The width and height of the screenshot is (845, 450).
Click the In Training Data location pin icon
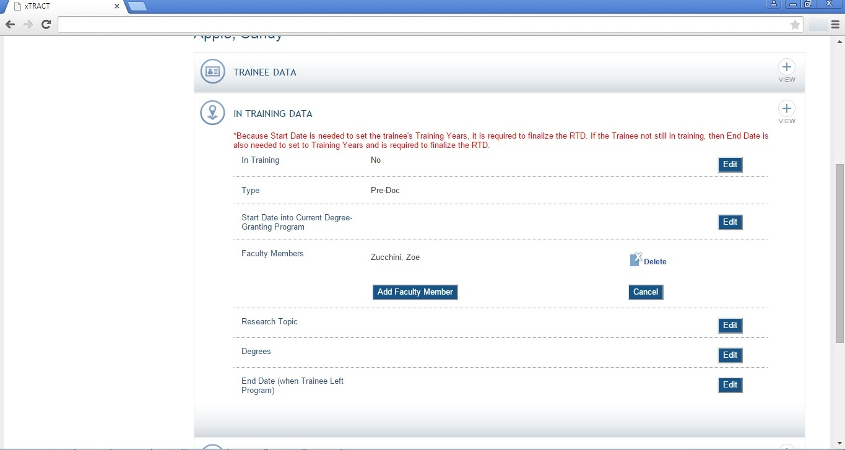[212, 113]
